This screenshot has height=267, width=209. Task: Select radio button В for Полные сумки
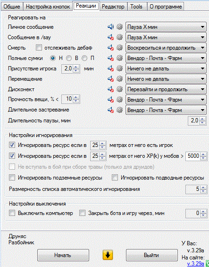pyautogui.click(x=69, y=59)
